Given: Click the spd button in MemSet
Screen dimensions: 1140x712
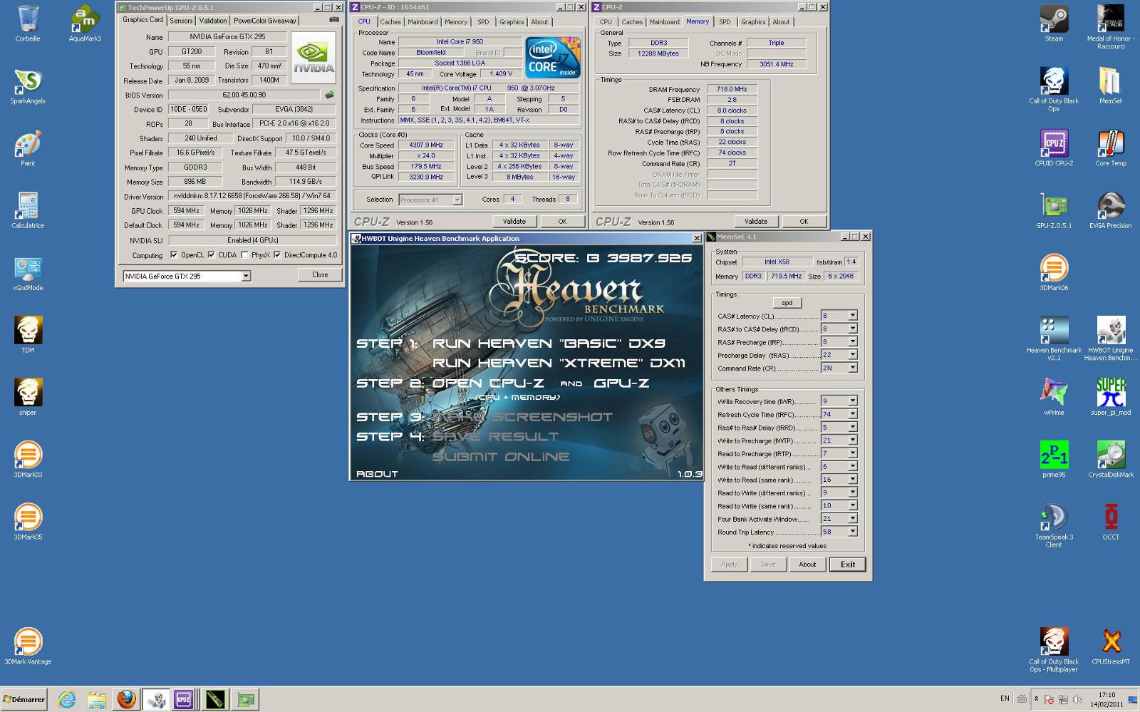Looking at the screenshot, I should click(x=787, y=303).
